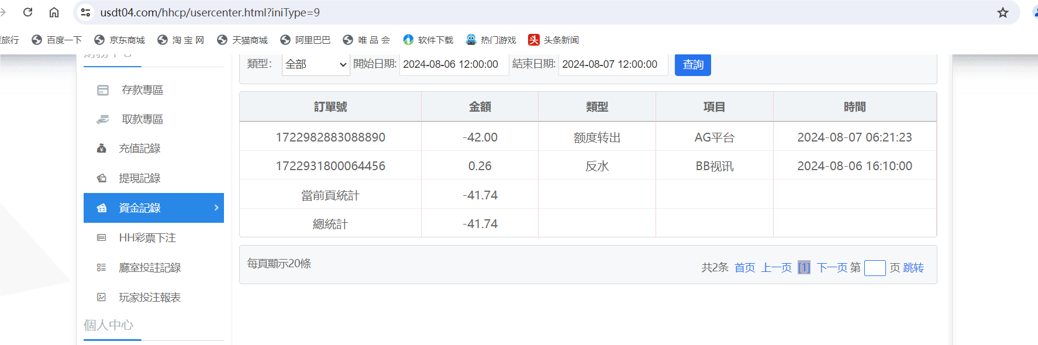Screen dimensions: 1038x345
Task: Expand the 類型 dropdown set to 全部
Action: (x=316, y=64)
